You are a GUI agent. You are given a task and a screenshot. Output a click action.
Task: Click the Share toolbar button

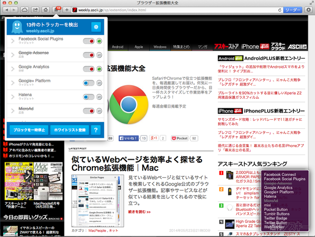point(35,10)
